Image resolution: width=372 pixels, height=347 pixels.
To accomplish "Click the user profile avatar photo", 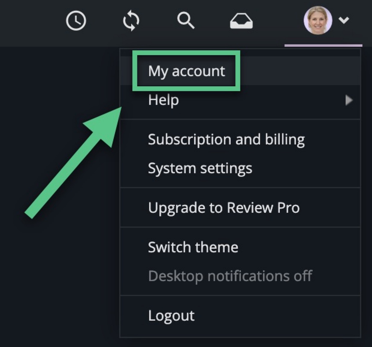I will [318, 20].
